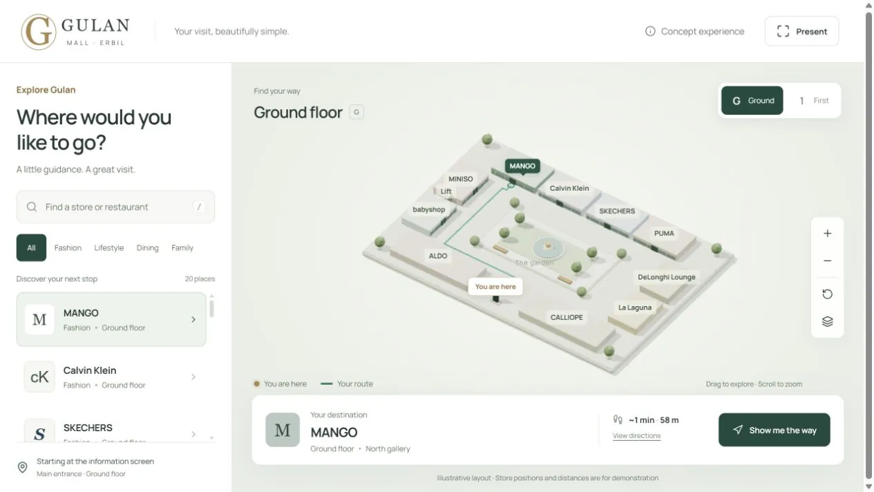Expand the MANGO list chevron
The image size is (874, 492).
193,319
